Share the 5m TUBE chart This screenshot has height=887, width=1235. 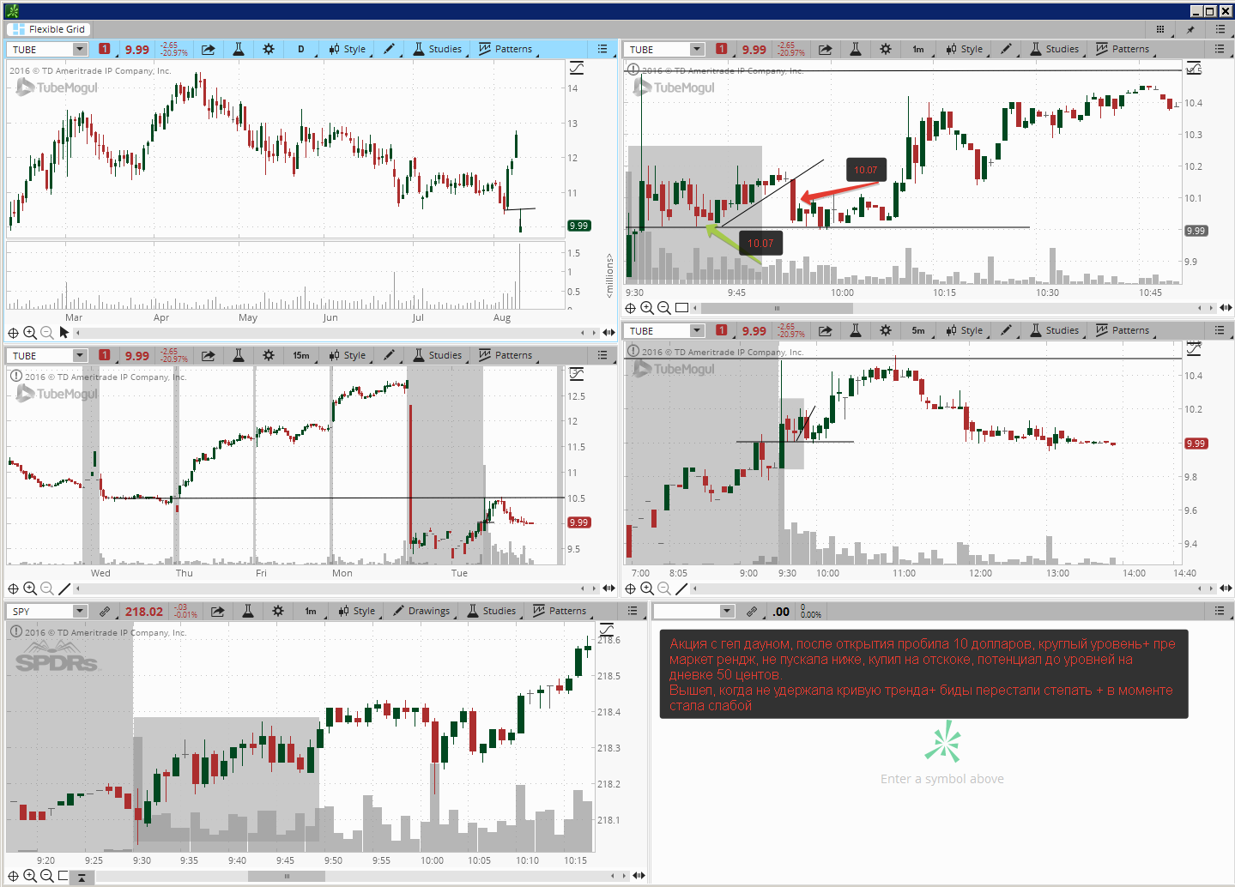pos(826,330)
